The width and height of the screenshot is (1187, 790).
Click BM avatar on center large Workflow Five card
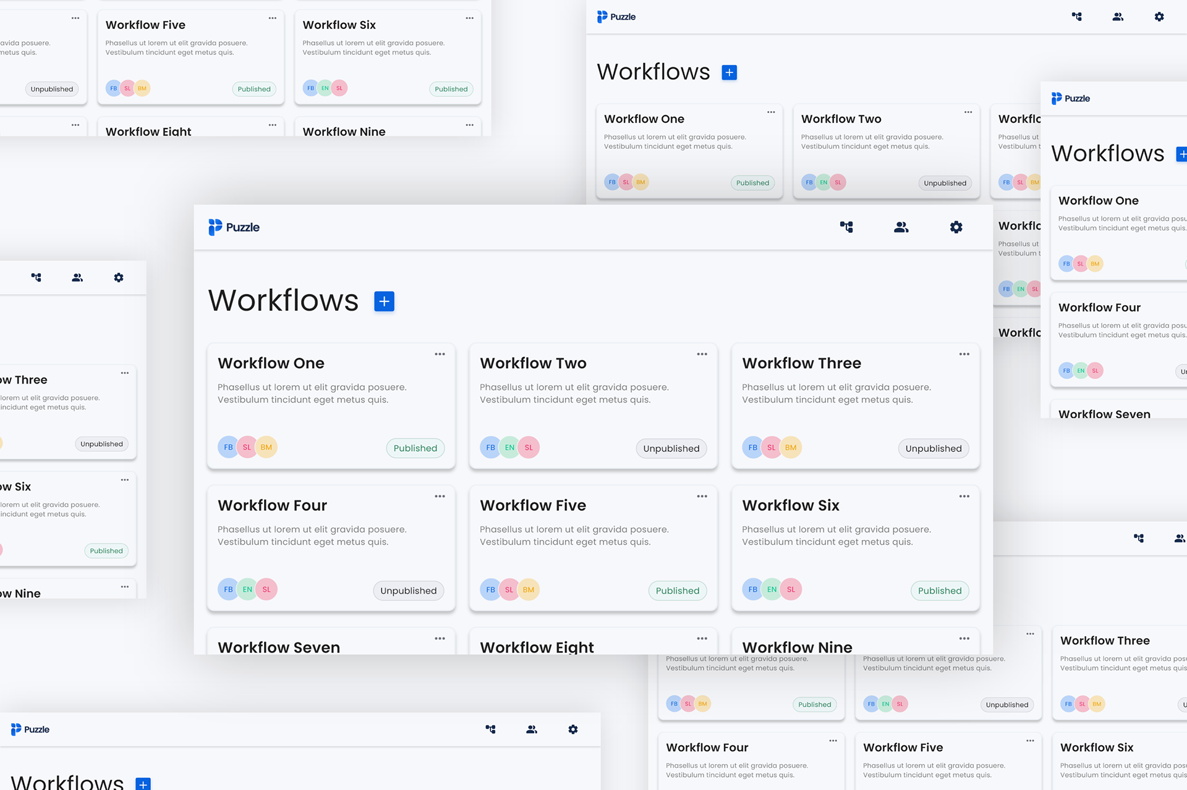[529, 589]
